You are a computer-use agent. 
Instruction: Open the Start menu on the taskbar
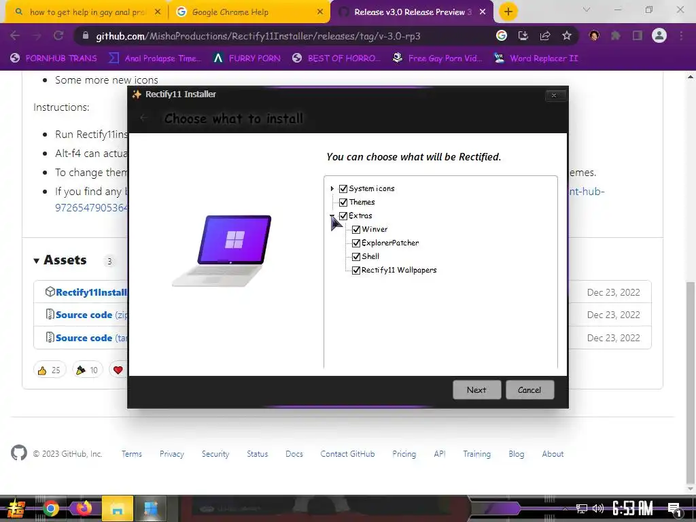click(x=16, y=508)
